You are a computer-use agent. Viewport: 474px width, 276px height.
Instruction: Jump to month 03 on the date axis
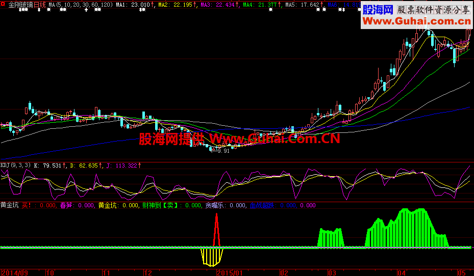[x=332, y=273]
